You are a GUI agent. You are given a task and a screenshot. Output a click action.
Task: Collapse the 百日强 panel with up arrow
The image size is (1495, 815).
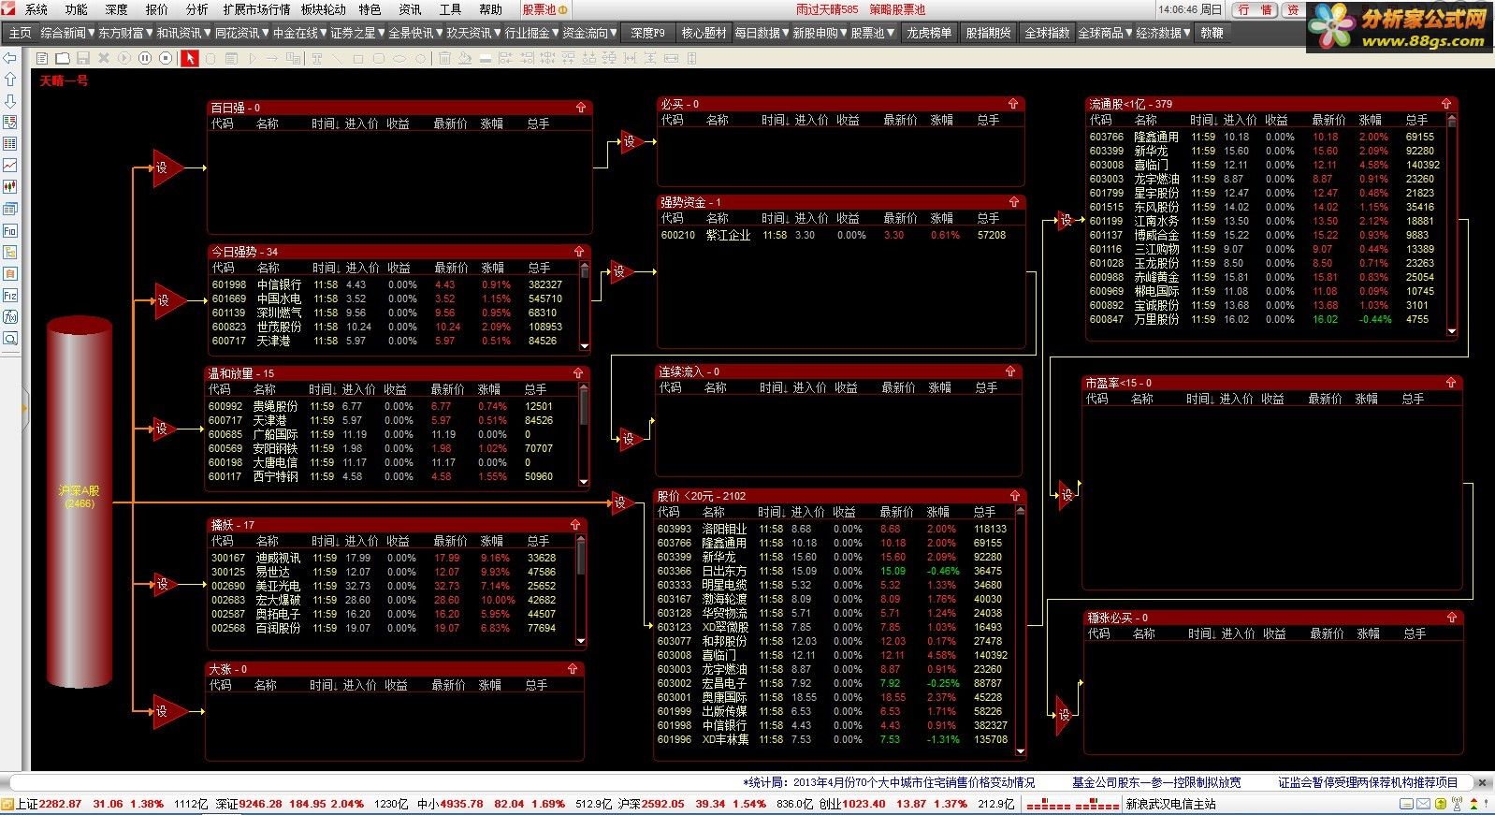tap(580, 108)
